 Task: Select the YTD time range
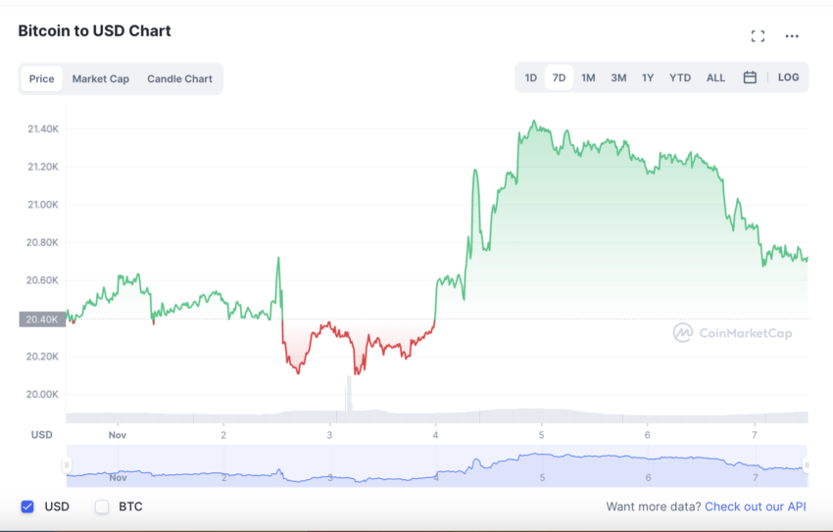coord(680,77)
